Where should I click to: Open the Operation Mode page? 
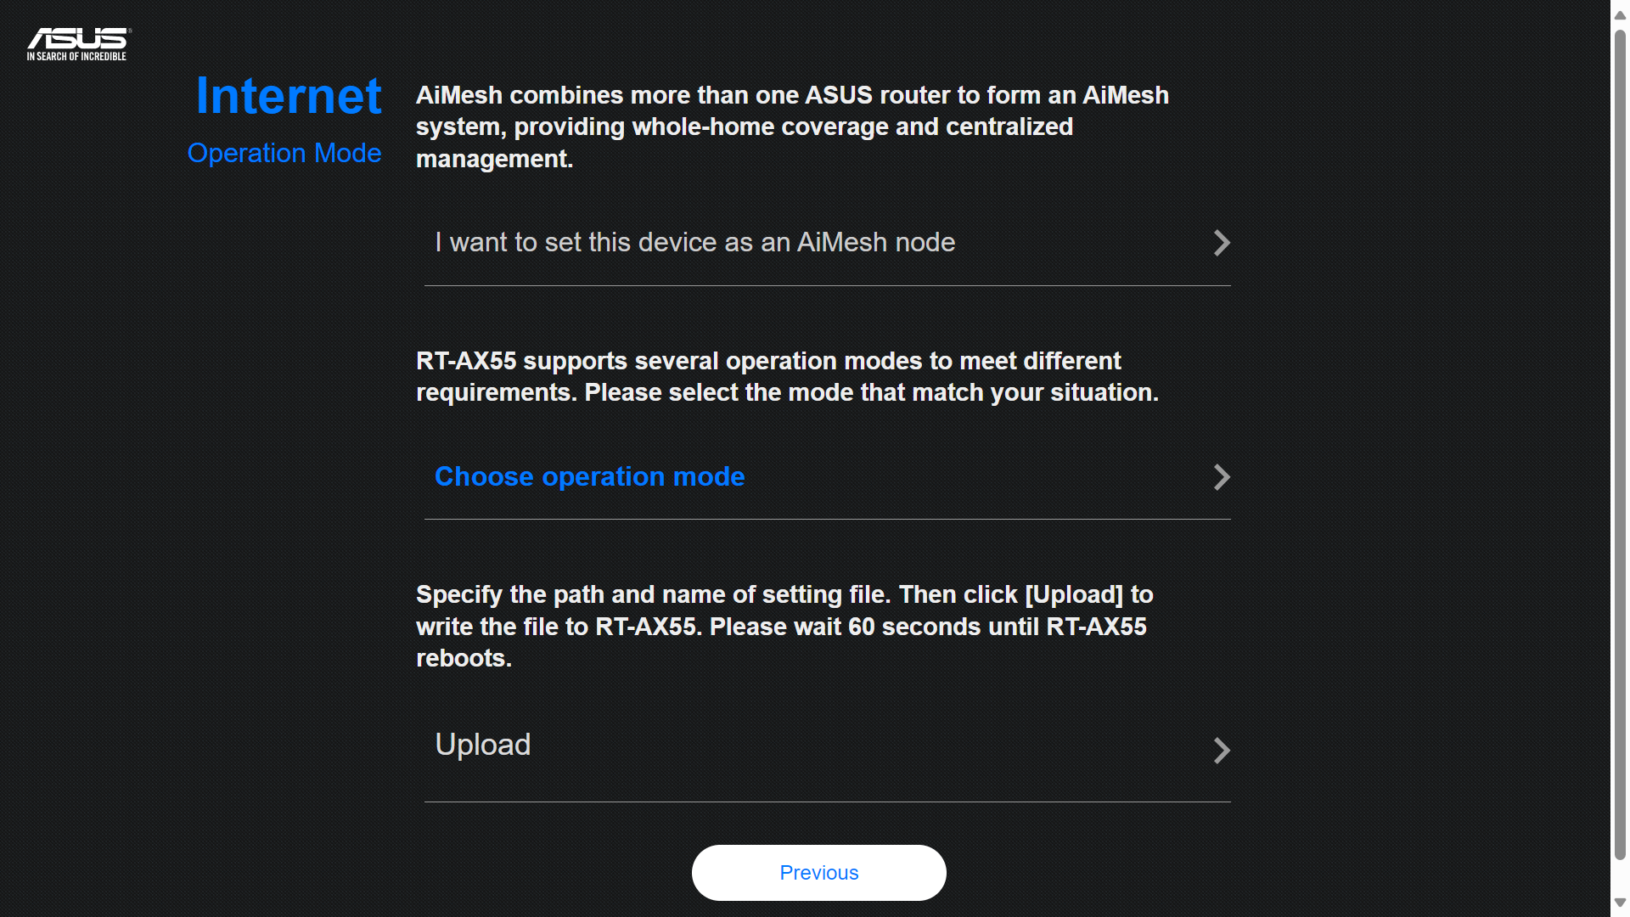[284, 153]
